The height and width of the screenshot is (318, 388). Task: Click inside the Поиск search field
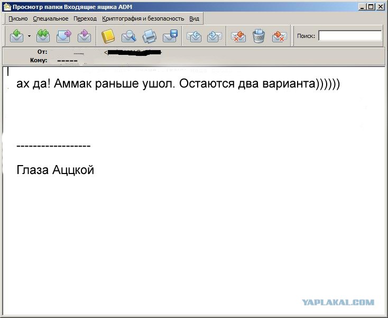point(350,36)
